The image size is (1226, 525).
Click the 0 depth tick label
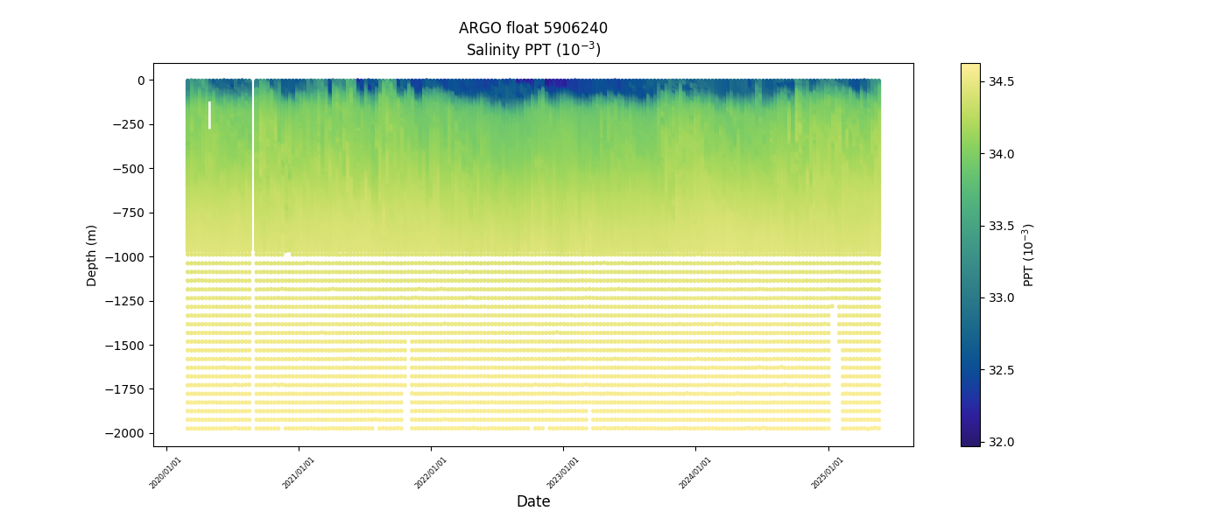(x=139, y=80)
